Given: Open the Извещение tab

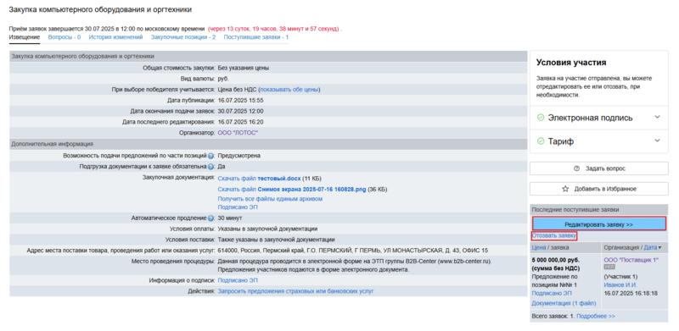Looking at the screenshot, I should click(x=25, y=37).
